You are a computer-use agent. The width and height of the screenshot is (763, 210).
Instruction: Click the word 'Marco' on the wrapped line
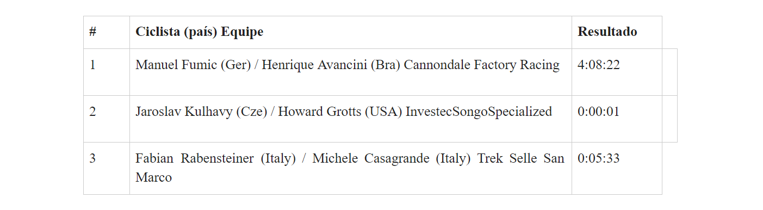point(153,177)
